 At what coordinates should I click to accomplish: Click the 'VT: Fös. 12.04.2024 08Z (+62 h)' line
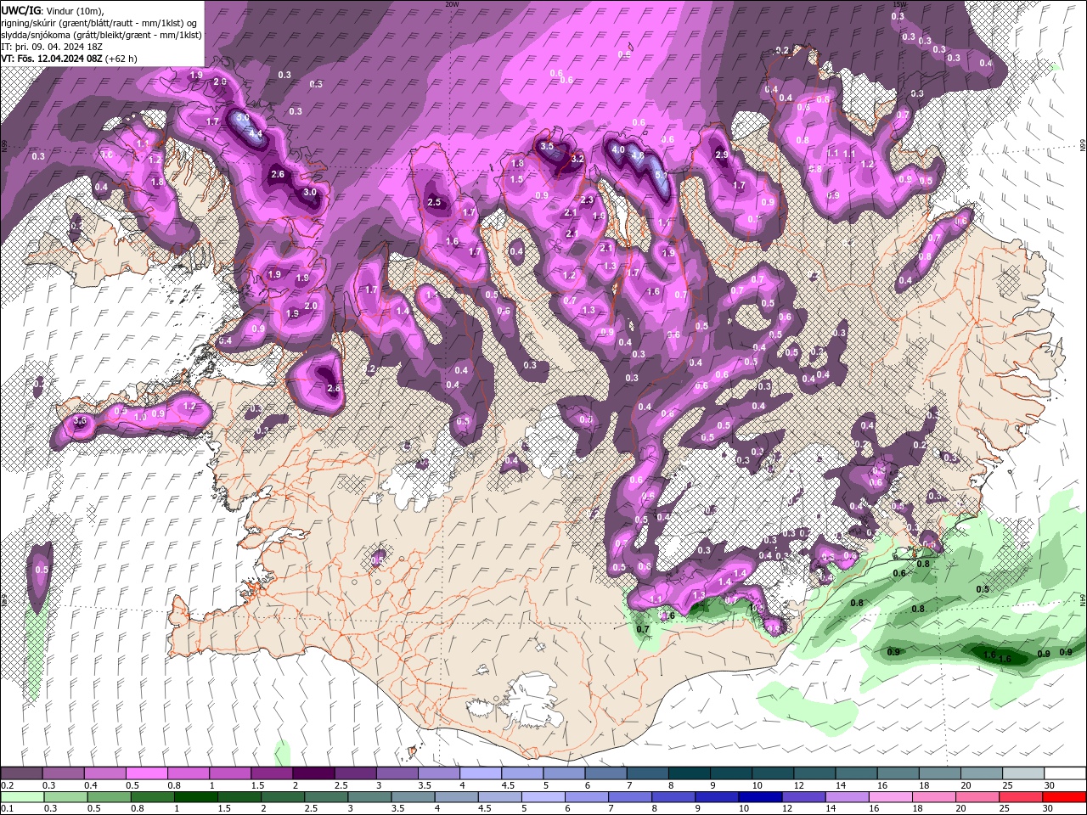69,59
